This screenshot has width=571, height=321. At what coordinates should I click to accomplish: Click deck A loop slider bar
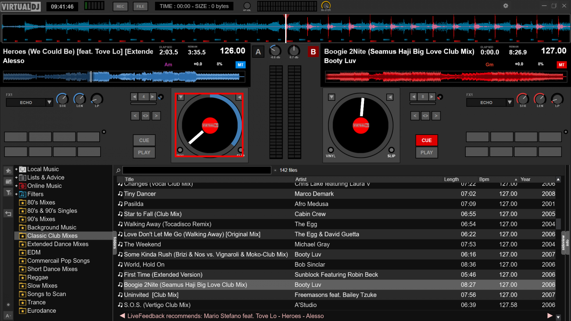click(143, 104)
